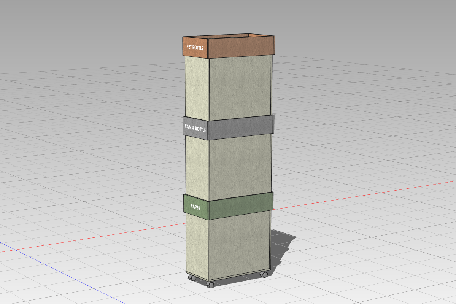456x304 pixels.
Task: Click the gray band's wide front face
Action: coord(241,127)
